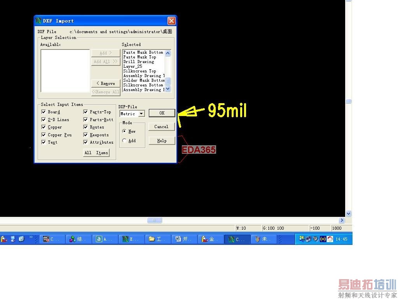The image size is (398, 299).
Task: Toggle the Attributes checkbox
Action: (x=86, y=142)
